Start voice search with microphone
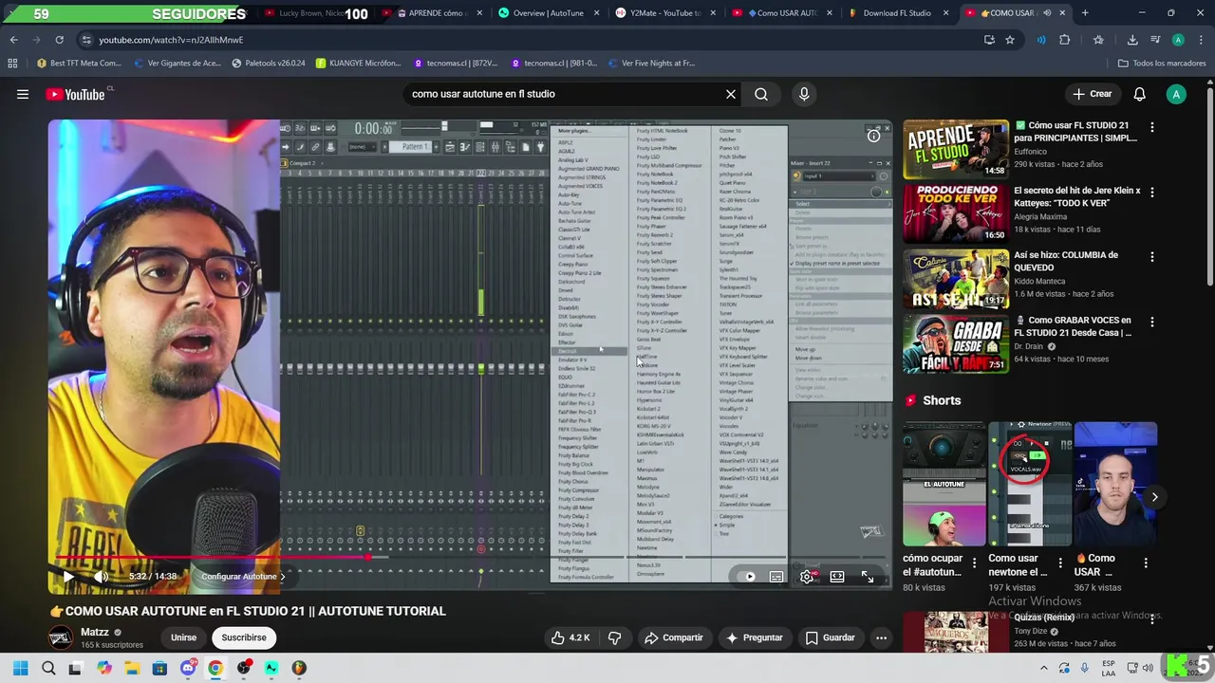Viewport: 1215px width, 683px height. click(804, 94)
